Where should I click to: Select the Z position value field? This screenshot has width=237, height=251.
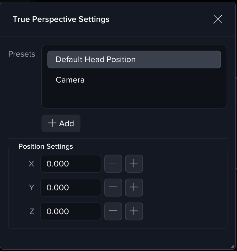click(x=71, y=211)
